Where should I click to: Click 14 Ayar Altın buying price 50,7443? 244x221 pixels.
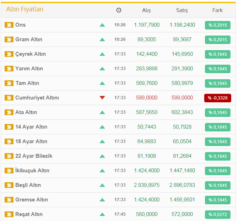[x=147, y=127]
